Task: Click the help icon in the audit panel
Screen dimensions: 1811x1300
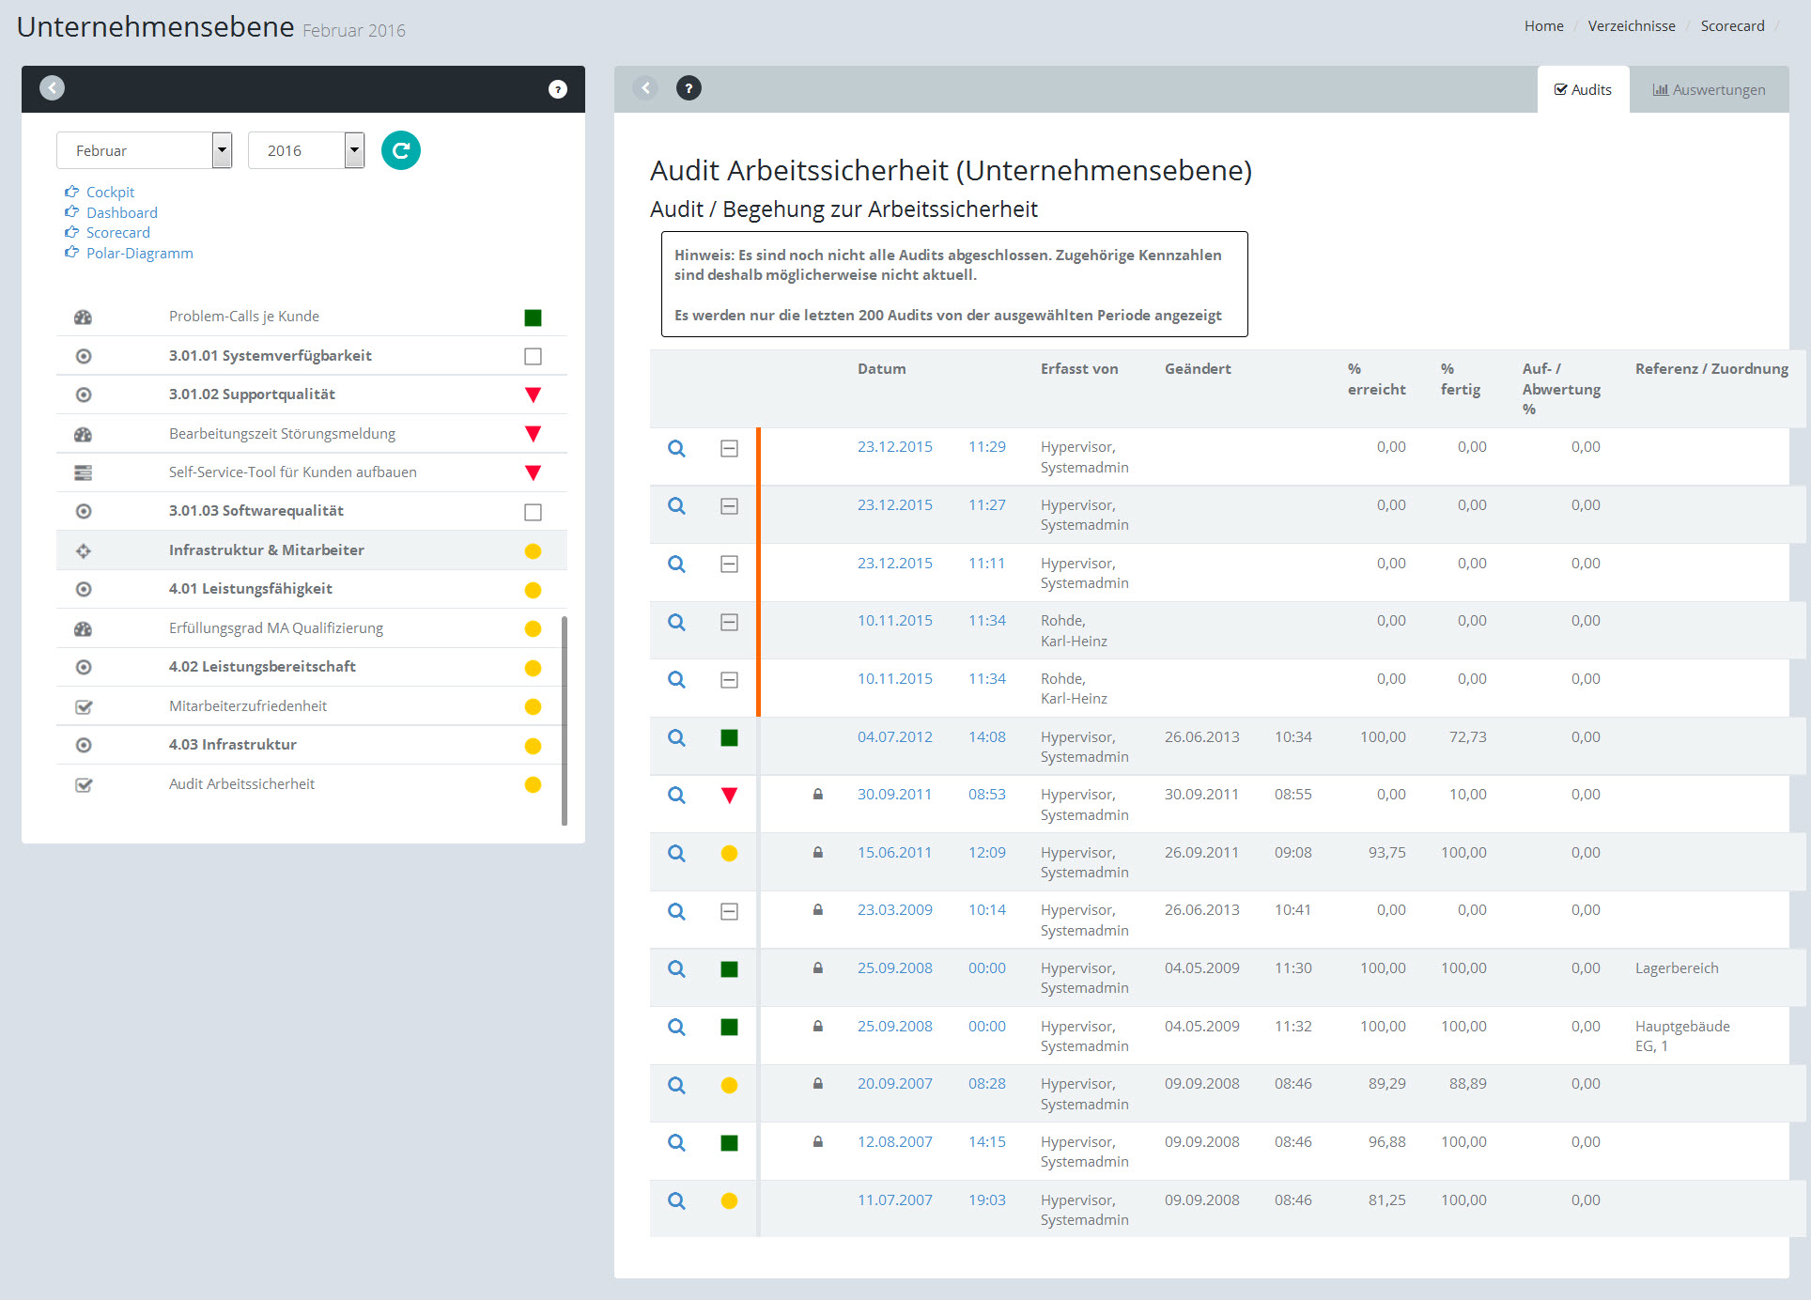Action: (689, 88)
